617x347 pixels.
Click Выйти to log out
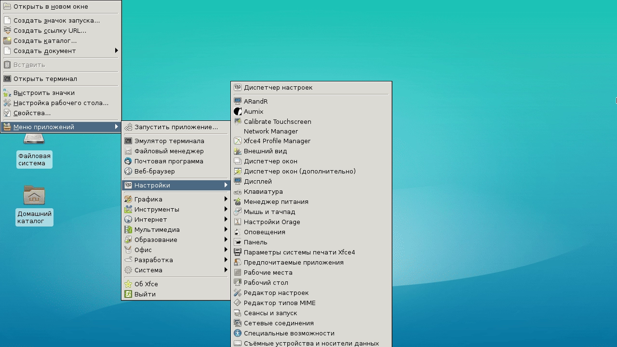(x=145, y=294)
